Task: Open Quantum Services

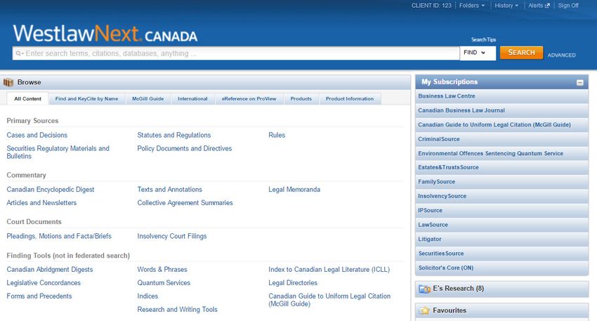Action: pos(164,283)
